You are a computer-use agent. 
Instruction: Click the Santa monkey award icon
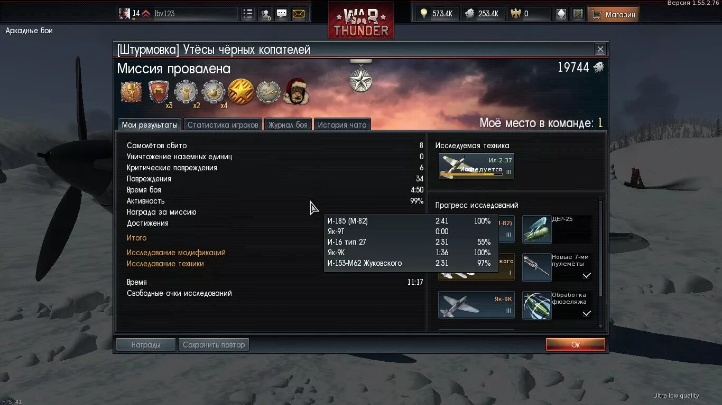296,91
